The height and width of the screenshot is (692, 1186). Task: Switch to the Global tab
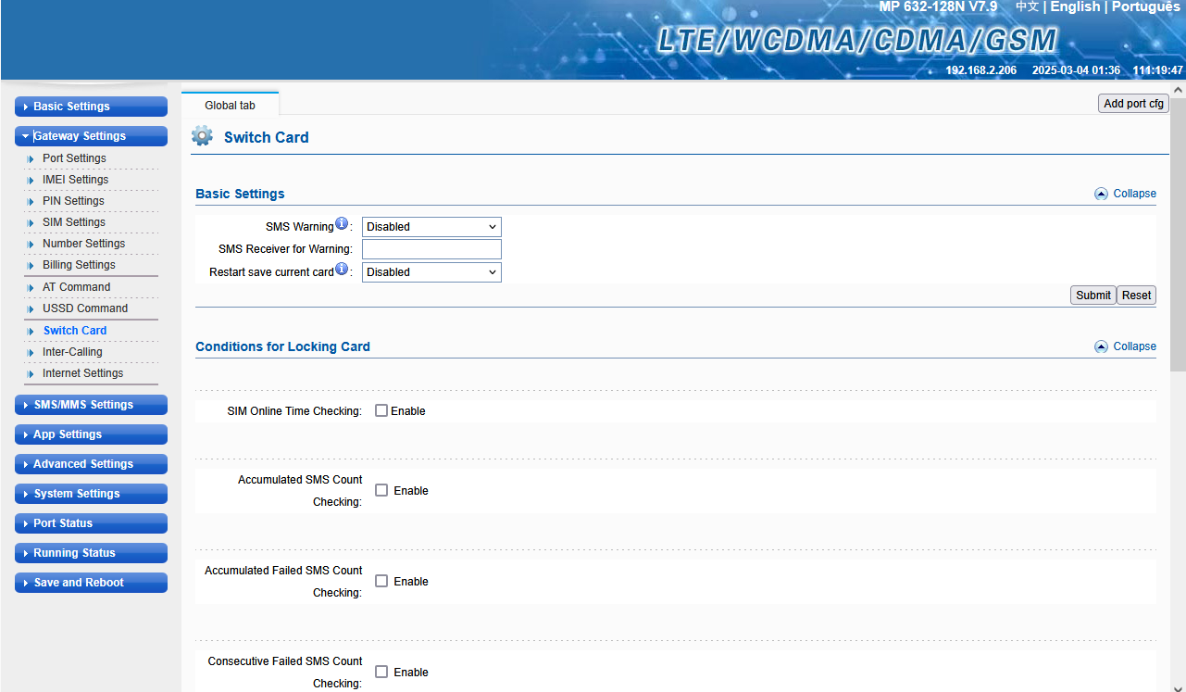230,106
